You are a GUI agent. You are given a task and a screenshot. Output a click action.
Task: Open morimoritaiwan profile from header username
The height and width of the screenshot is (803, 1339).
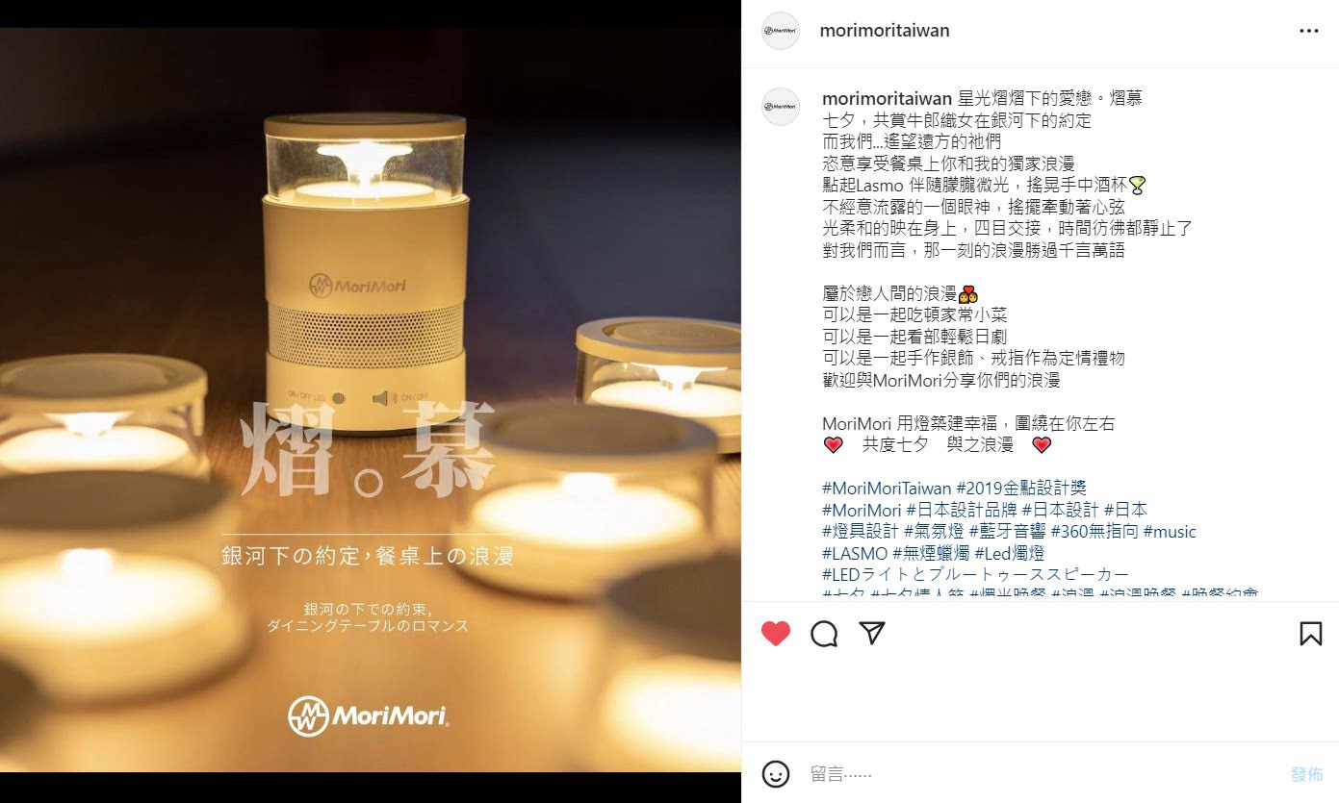point(885,31)
